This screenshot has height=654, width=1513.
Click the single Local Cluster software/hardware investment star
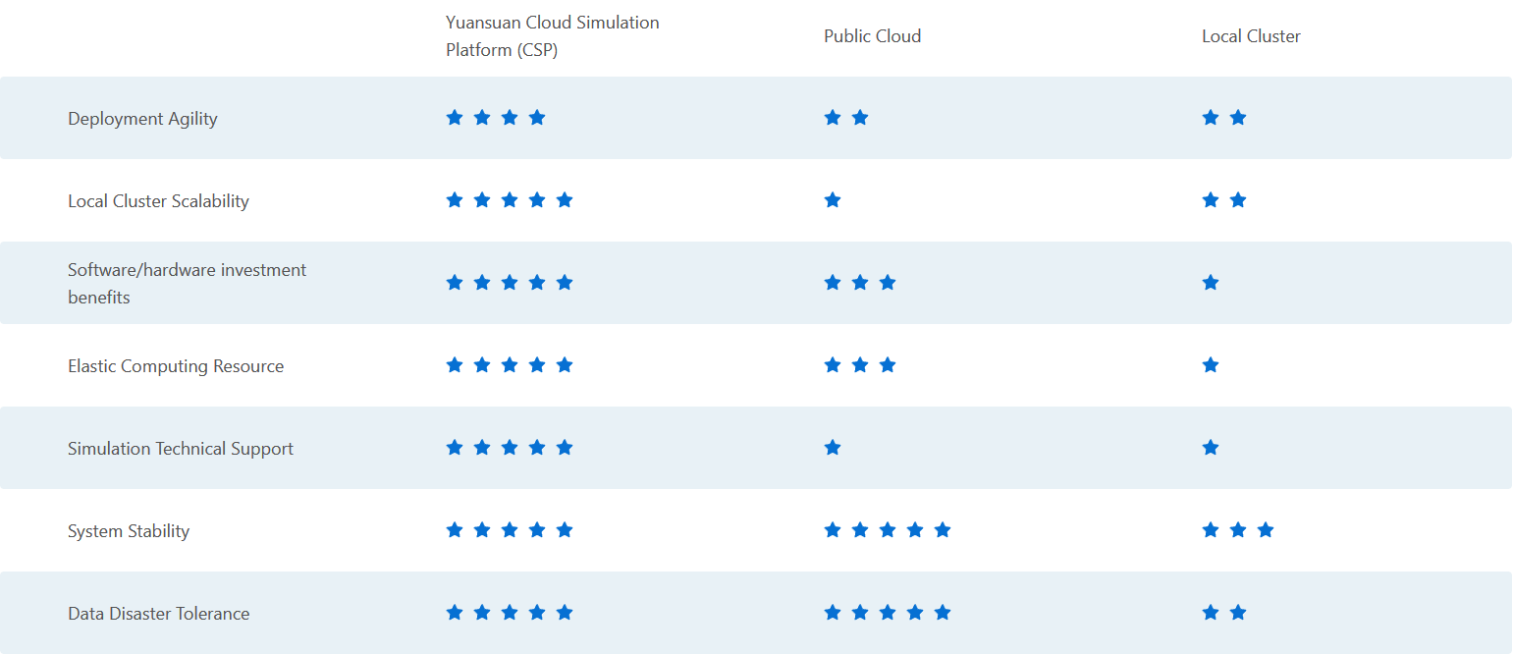click(x=1211, y=283)
